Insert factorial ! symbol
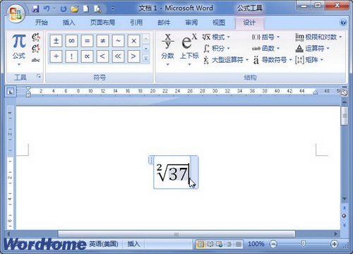This screenshot has width=353, height=254. (x=71, y=56)
